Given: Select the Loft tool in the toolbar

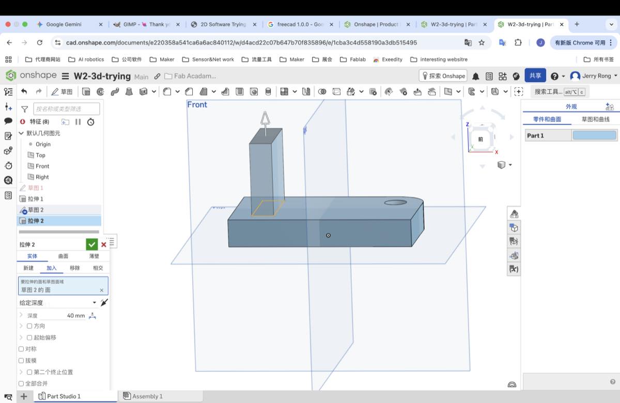Looking at the screenshot, I should pos(129,91).
